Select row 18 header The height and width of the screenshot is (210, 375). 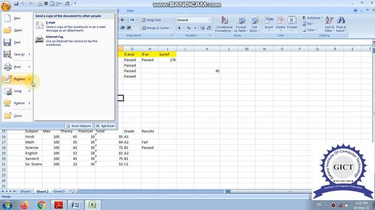[x=4, y=148]
